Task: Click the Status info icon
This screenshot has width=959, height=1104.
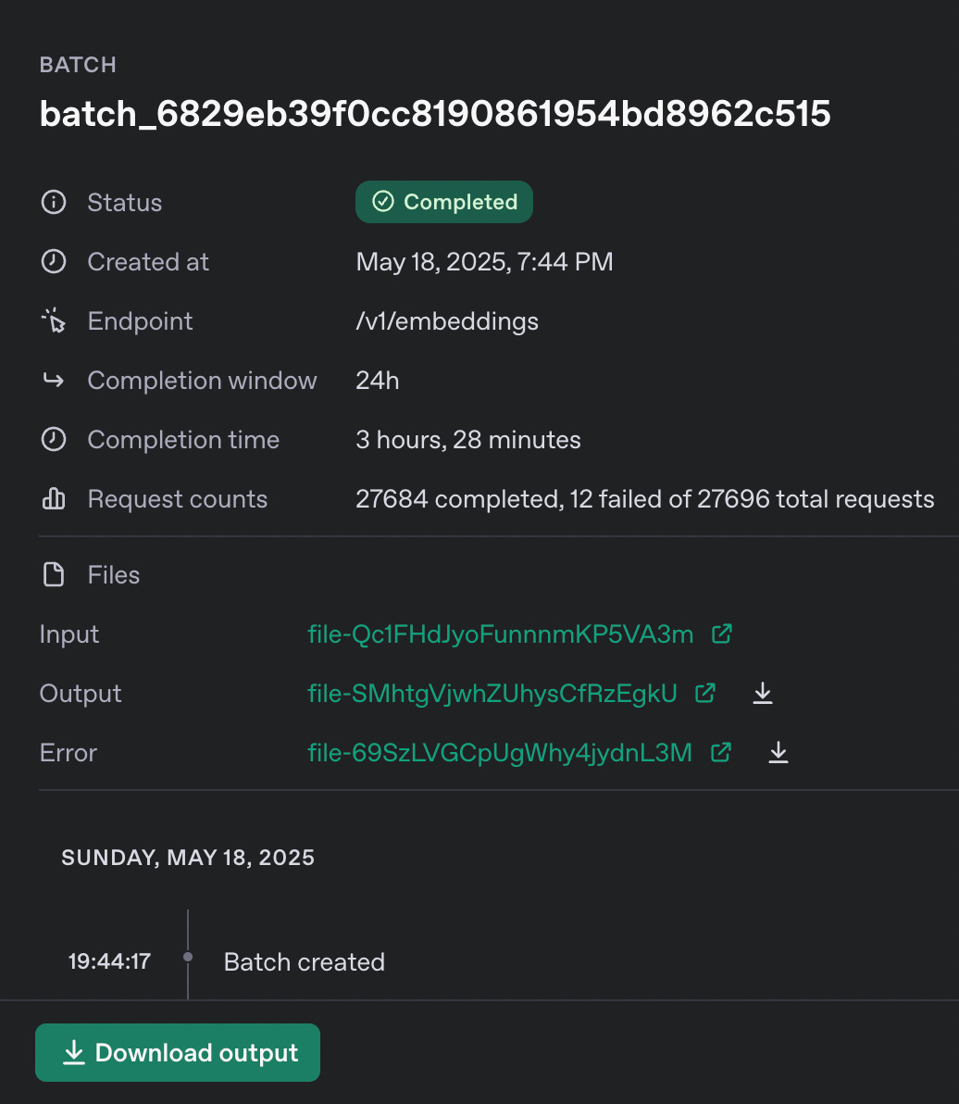Action: coord(54,202)
